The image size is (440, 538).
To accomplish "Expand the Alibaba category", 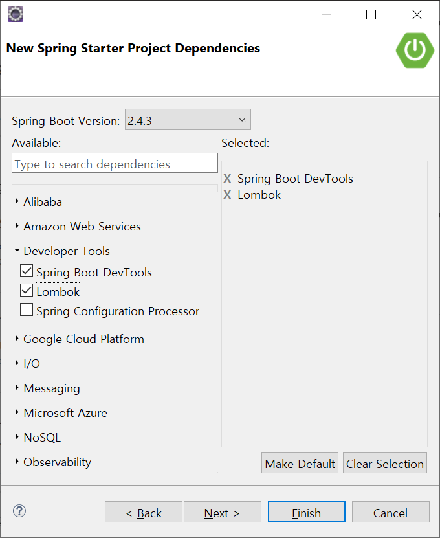I will click(x=17, y=202).
